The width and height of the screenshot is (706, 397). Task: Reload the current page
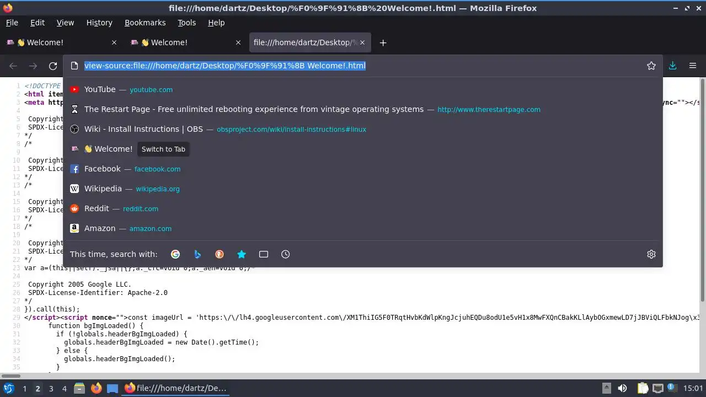(53, 66)
